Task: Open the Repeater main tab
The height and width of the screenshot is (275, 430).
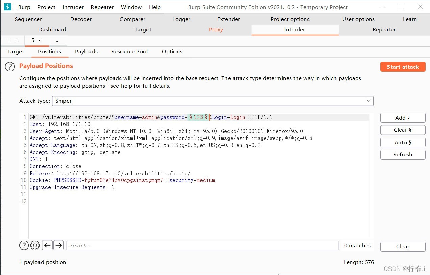Action: [384, 30]
